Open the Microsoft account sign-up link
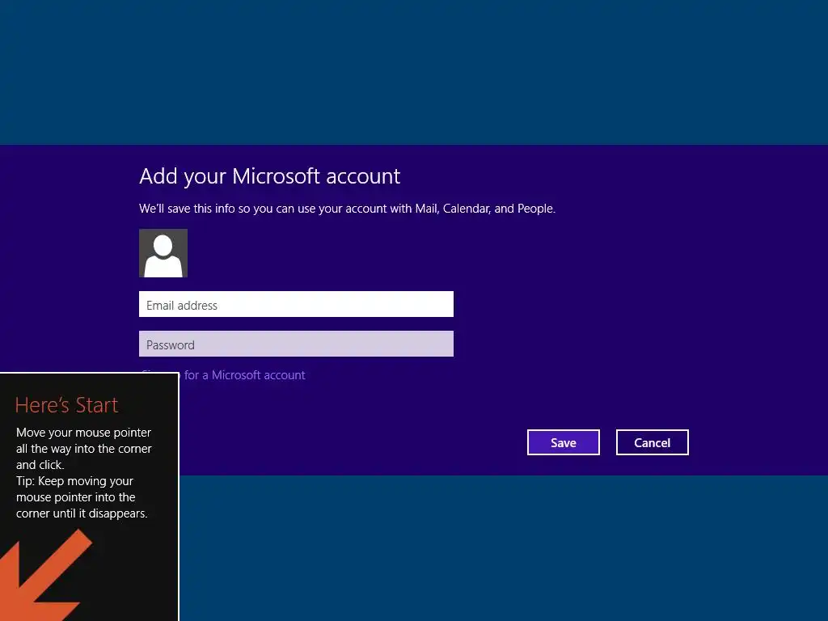Image resolution: width=828 pixels, height=621 pixels. 243,375
